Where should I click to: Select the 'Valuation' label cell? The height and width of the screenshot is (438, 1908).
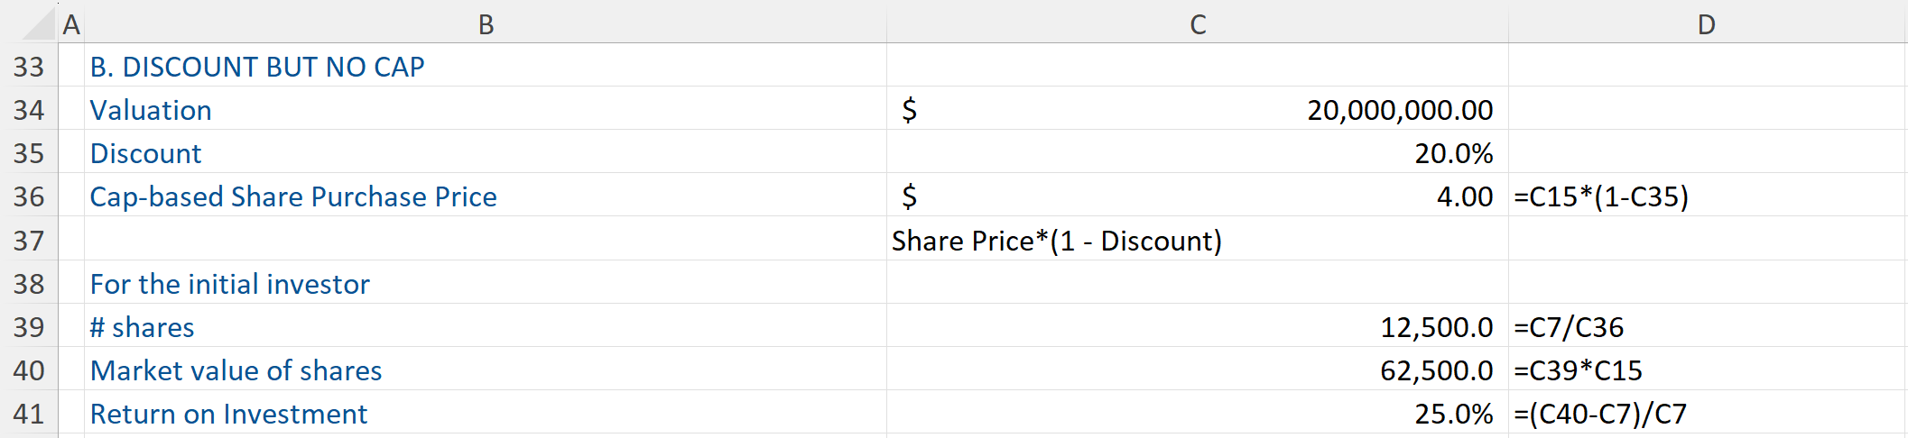click(151, 110)
